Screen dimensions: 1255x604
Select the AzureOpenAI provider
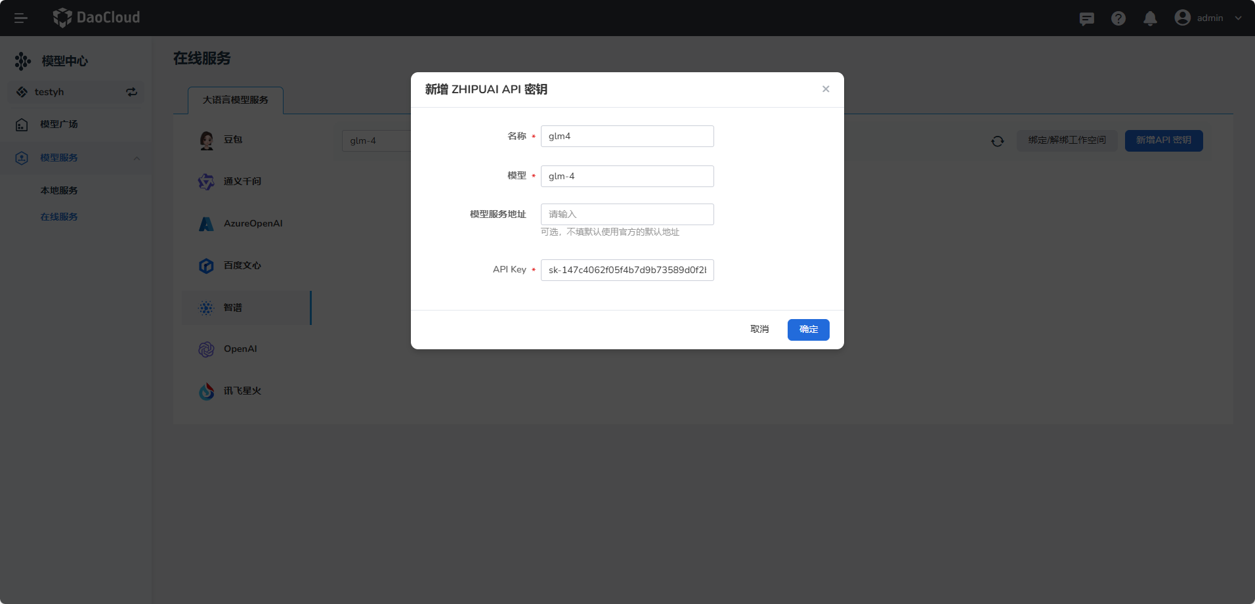[x=247, y=224]
